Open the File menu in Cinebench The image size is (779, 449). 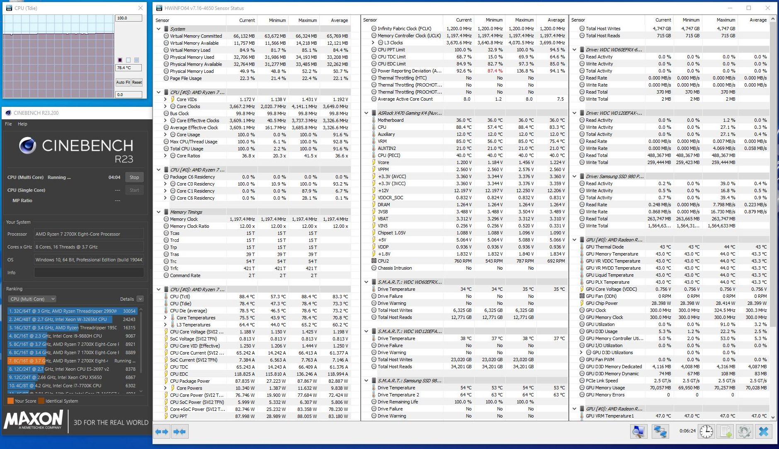[x=8, y=124]
